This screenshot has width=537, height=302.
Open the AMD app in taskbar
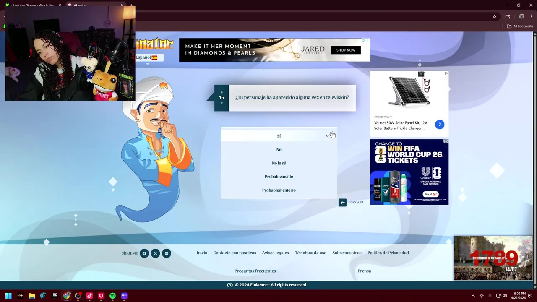pyautogui.click(x=20, y=296)
